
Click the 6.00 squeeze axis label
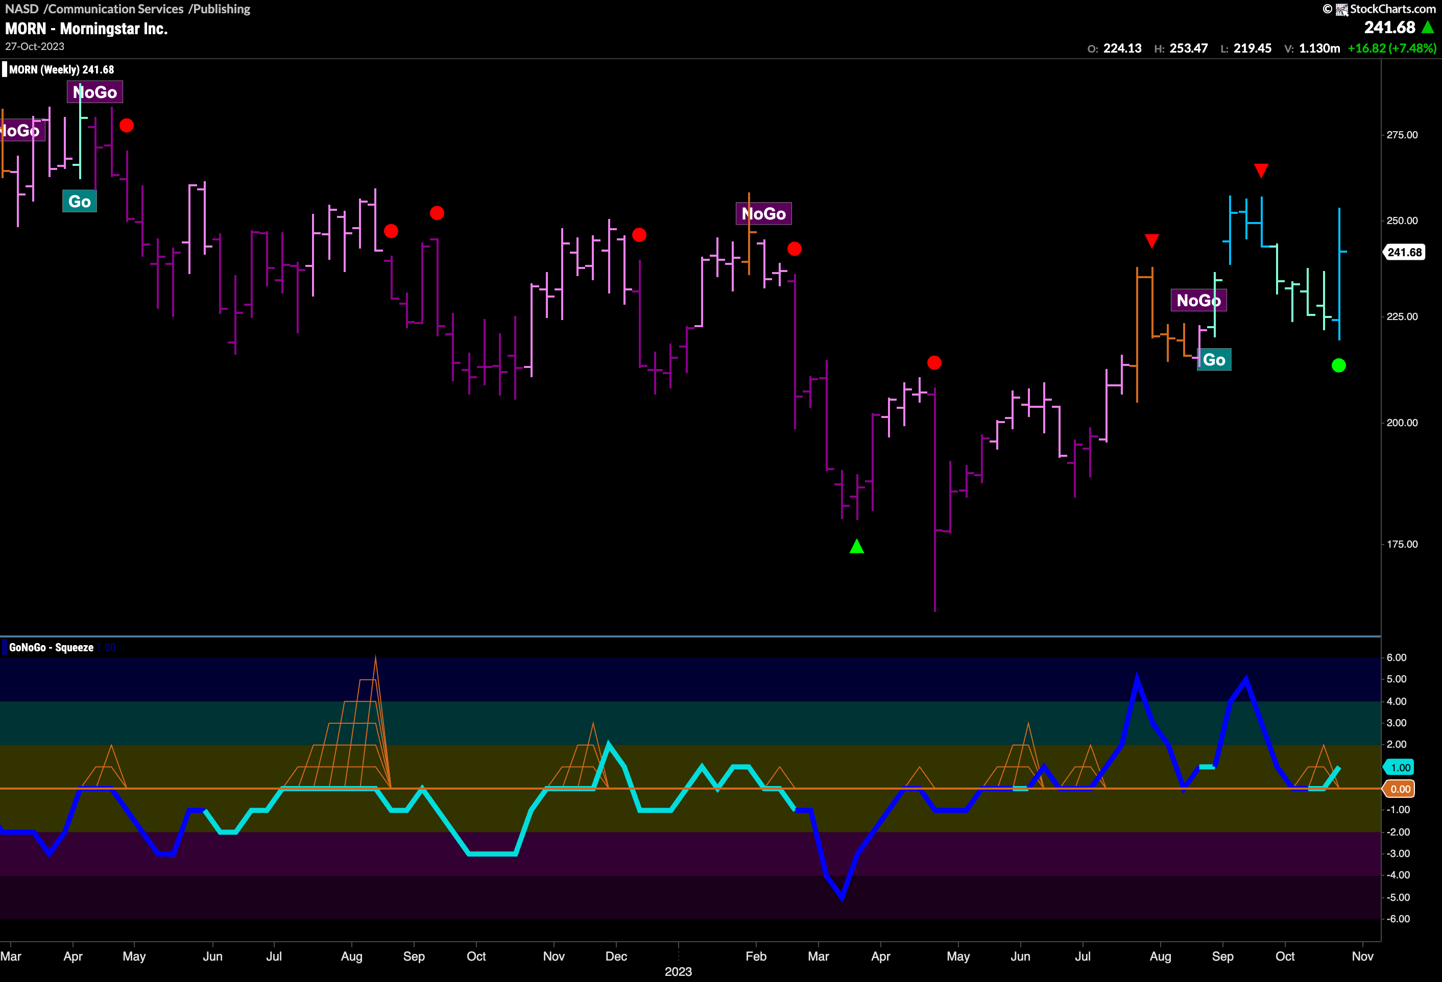pyautogui.click(x=1397, y=657)
